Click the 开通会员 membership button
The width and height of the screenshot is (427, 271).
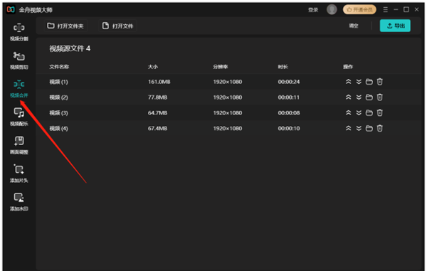tap(359, 9)
